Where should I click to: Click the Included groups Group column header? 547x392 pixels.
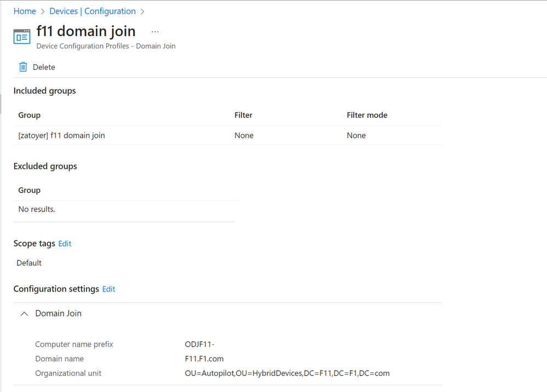[30, 115]
